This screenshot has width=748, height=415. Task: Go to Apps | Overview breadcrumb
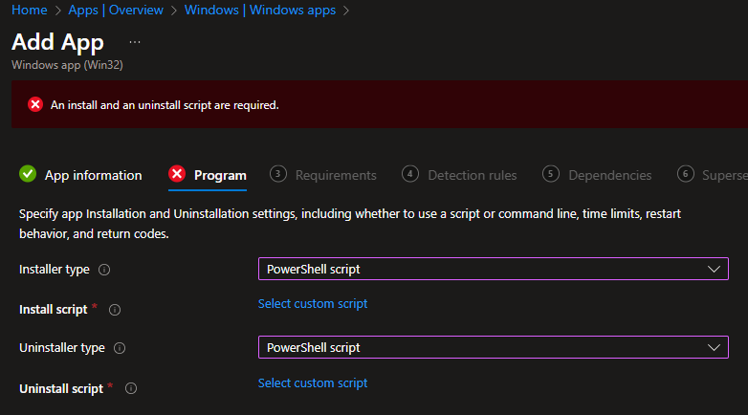(115, 10)
